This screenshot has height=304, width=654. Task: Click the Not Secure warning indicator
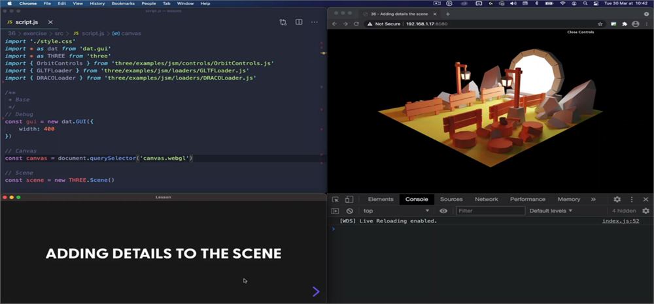pyautogui.click(x=384, y=23)
